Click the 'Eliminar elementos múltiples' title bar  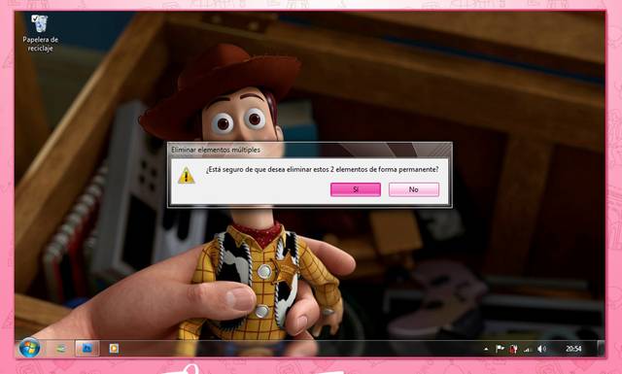(309, 150)
